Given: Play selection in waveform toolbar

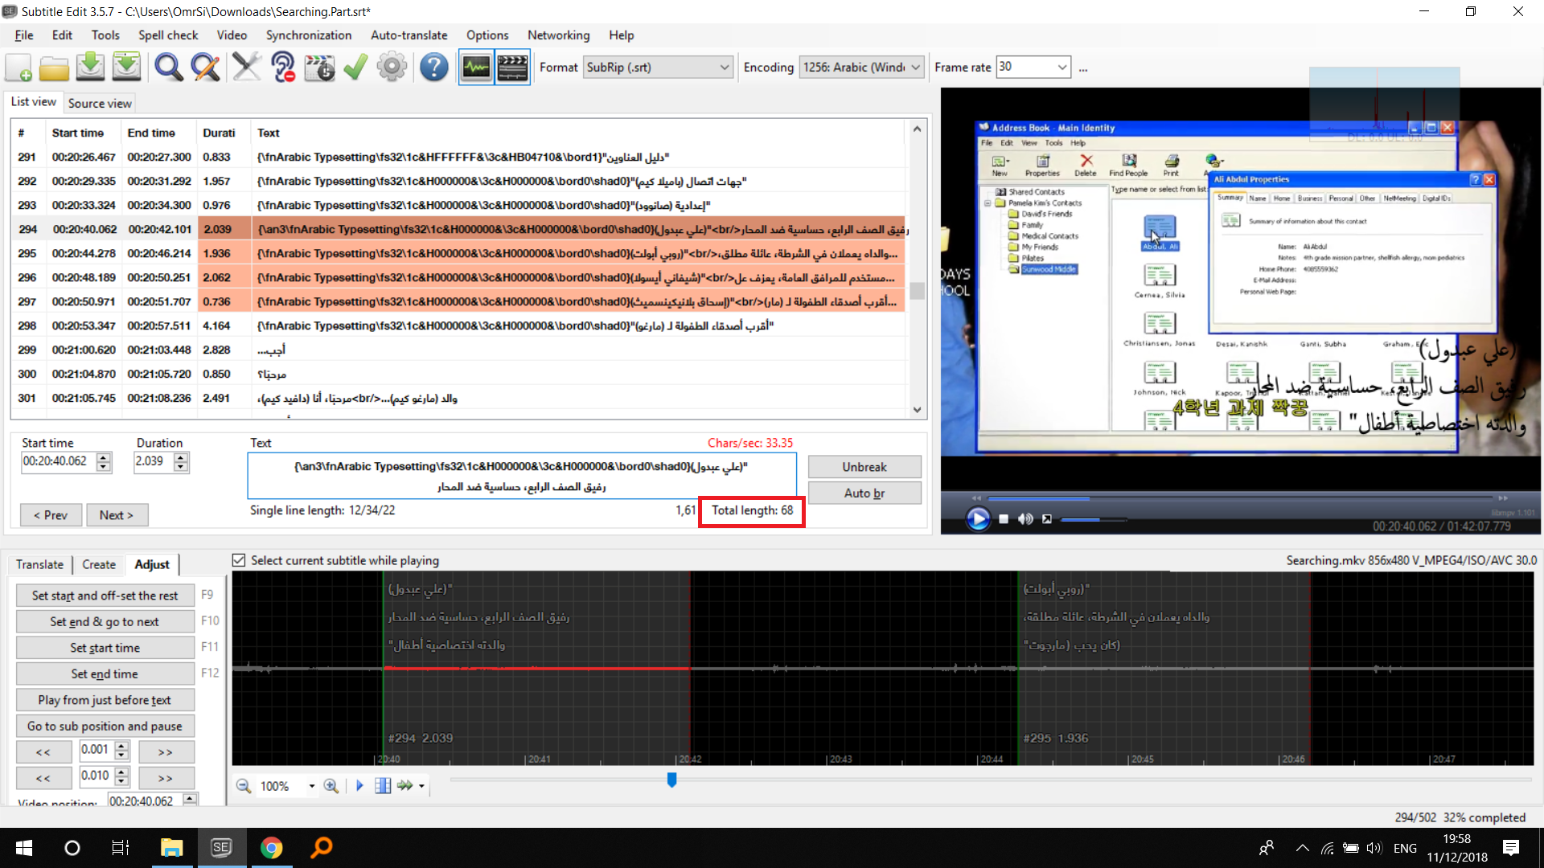Looking at the screenshot, I should click(x=359, y=786).
